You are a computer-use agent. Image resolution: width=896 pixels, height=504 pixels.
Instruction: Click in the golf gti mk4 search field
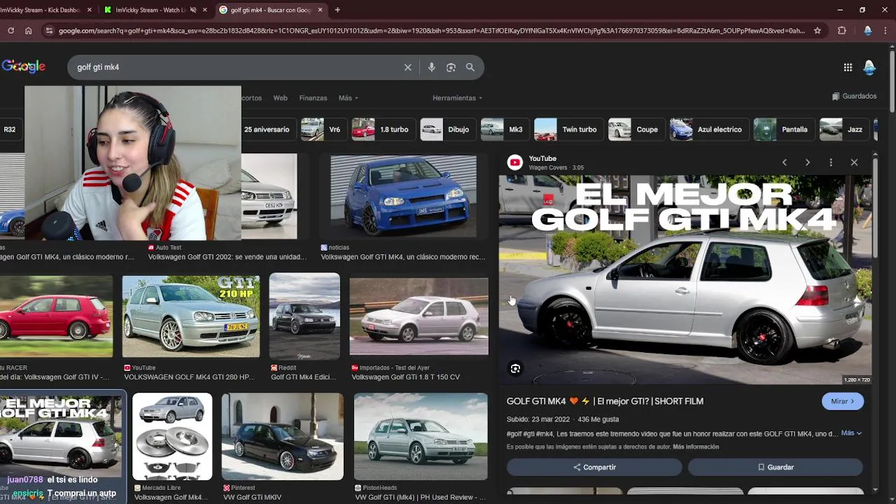coord(238,67)
